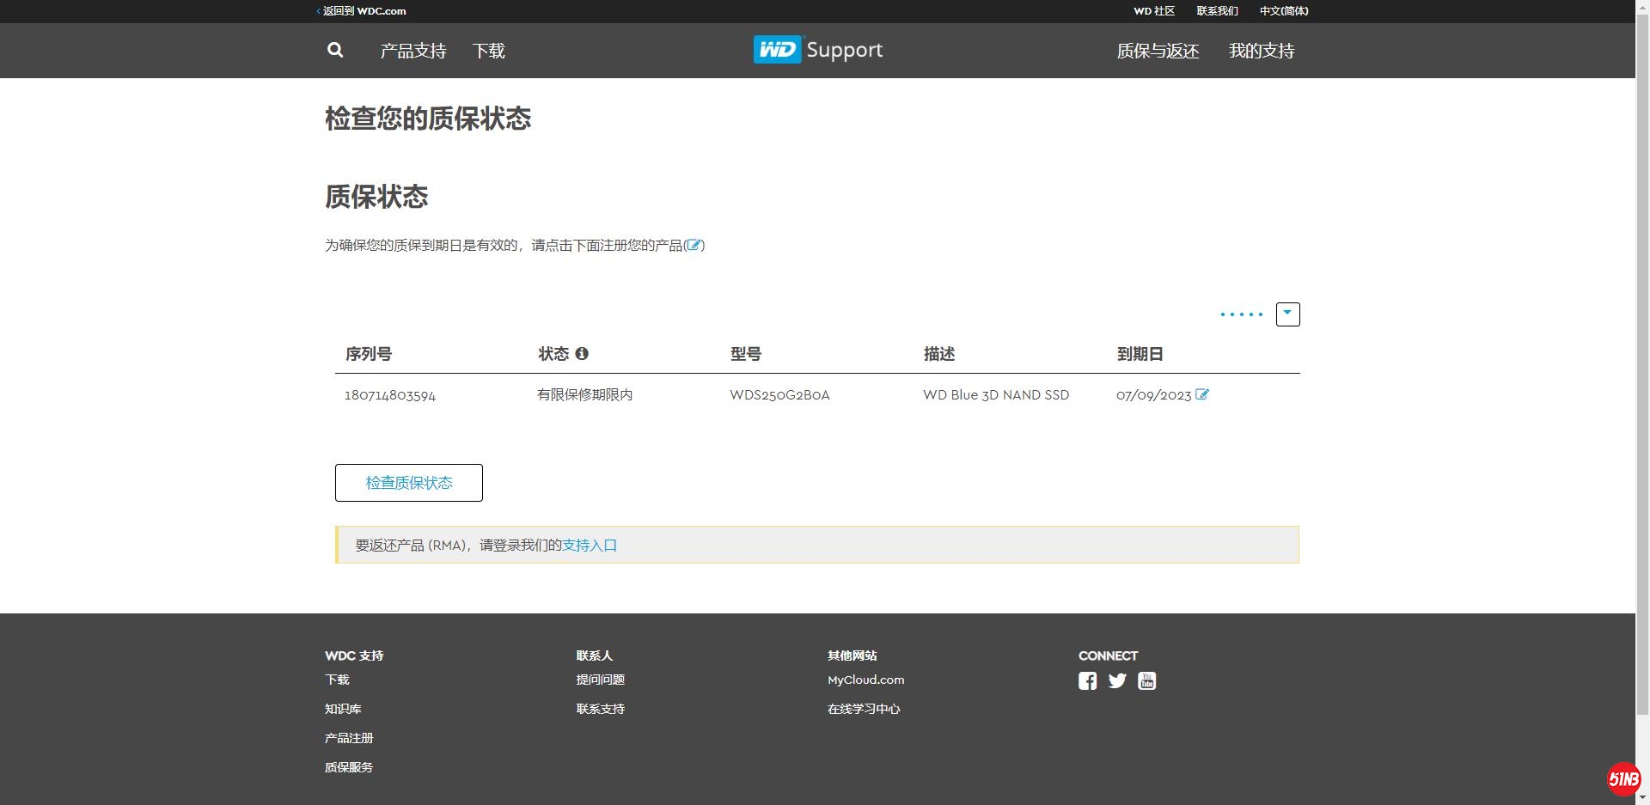
Task: Open the 质保与返还 menu
Action: point(1157,50)
